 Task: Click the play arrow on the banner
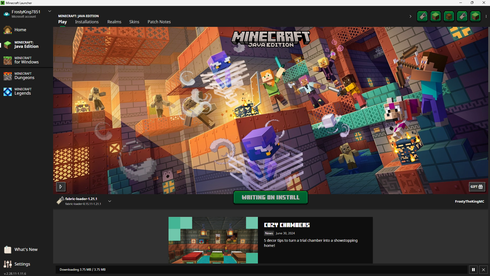(61, 187)
